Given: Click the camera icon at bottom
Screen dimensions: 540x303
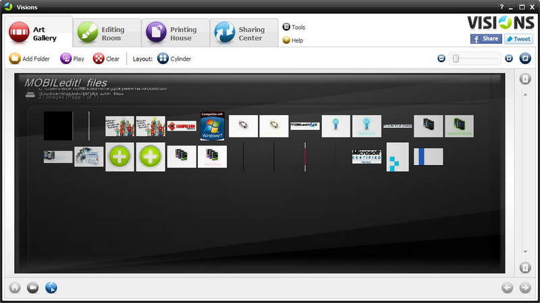Looking at the screenshot, I should click(x=32, y=288).
